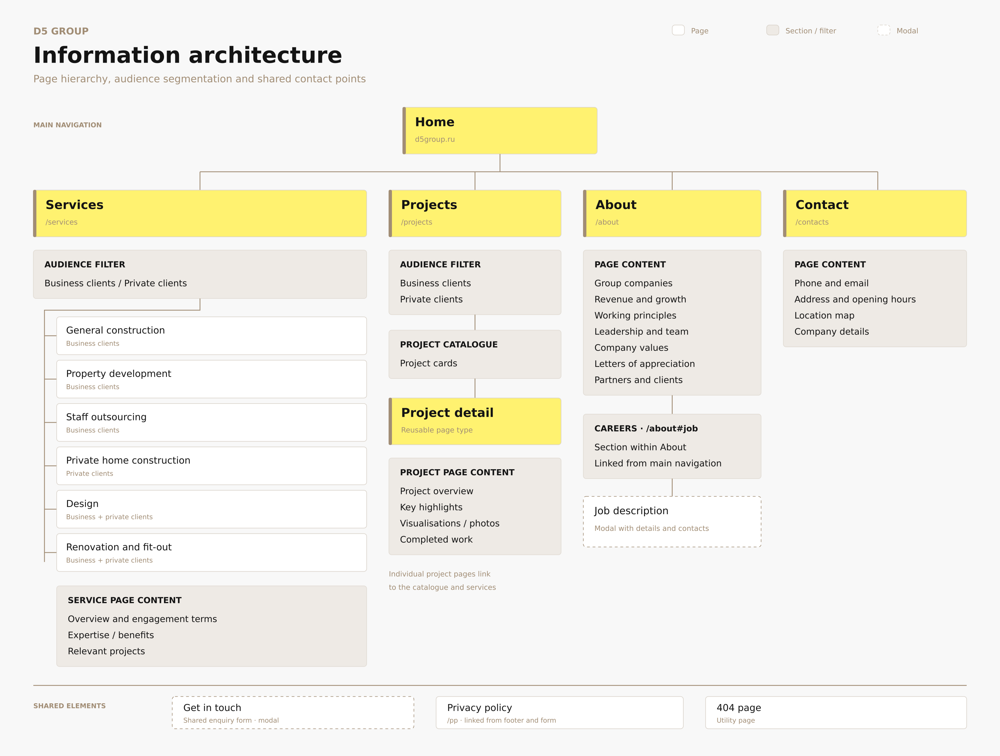1000x756 pixels.
Task: Select 'Visualisations / photos' entry
Action: pyautogui.click(x=450, y=523)
